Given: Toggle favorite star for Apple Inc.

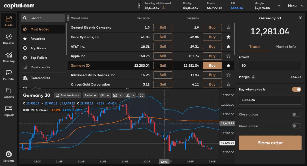Looking at the screenshot, I should pos(228,56).
